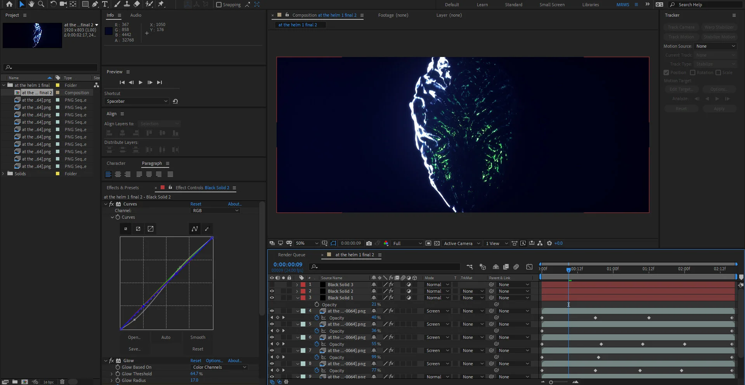Switch to the Render Queue tab

[291, 255]
